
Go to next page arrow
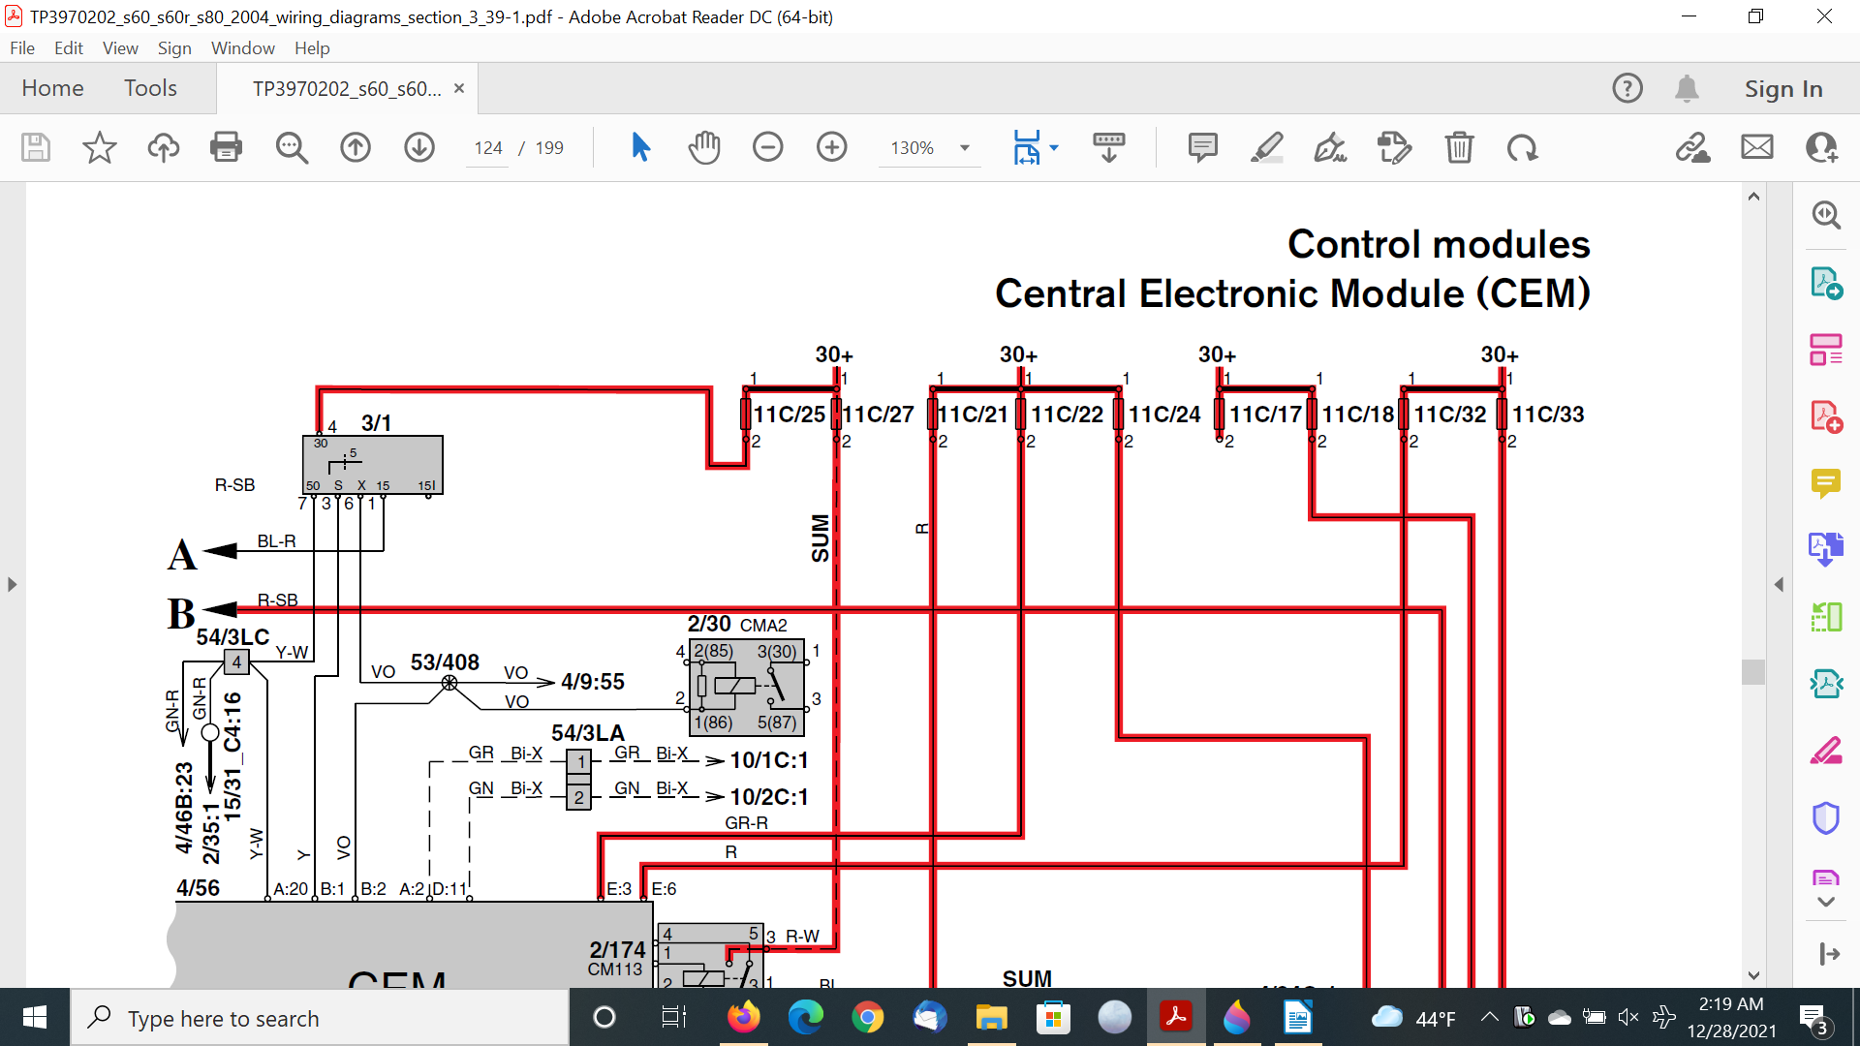(418, 147)
